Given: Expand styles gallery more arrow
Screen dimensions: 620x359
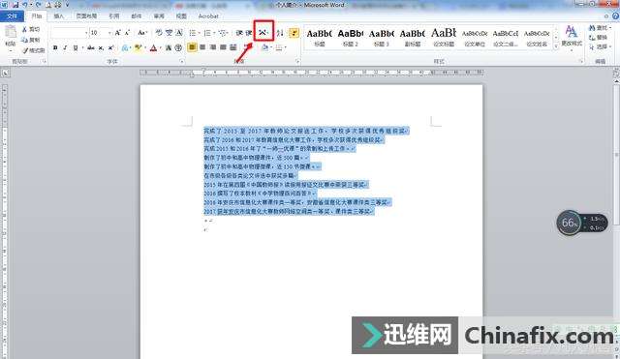Looking at the screenshot, I should 556,46.
